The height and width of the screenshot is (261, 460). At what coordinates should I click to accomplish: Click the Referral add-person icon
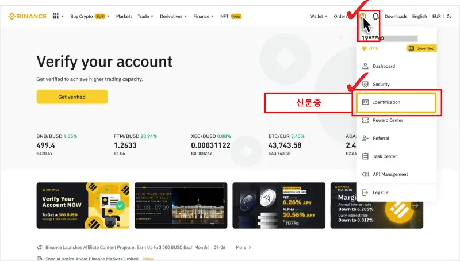point(365,139)
